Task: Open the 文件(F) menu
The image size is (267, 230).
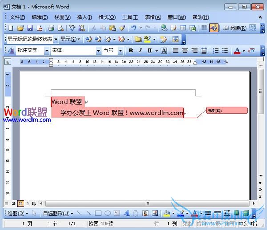Action: pos(17,17)
